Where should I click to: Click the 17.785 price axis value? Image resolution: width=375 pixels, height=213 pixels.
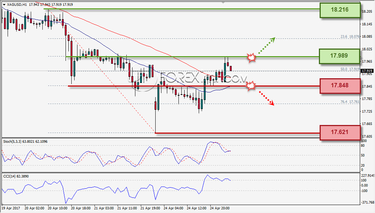[x=367, y=99]
